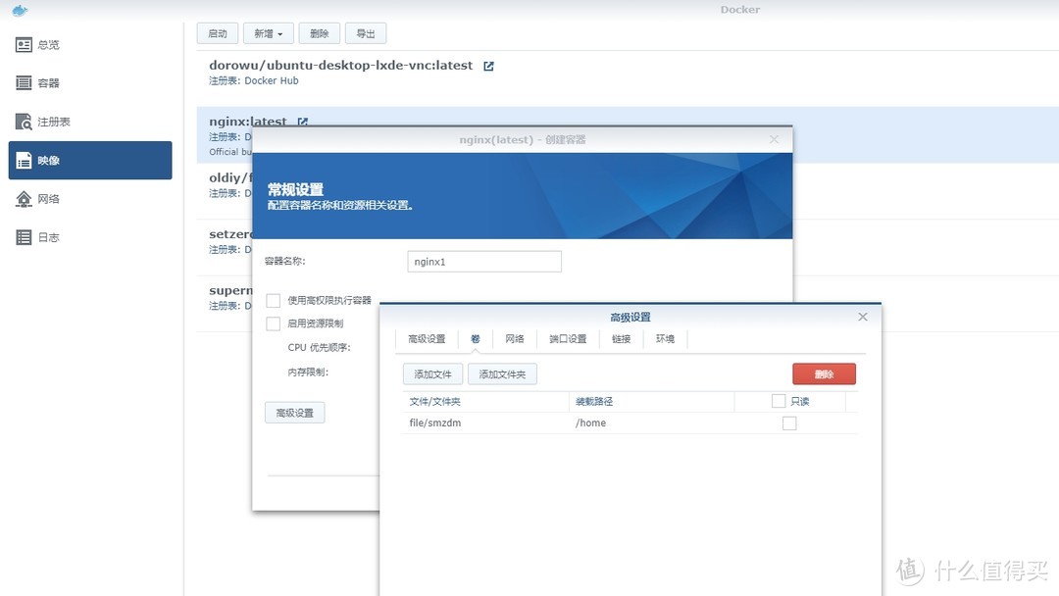The image size is (1059, 596).
Task: Click the 装载路径 column header
Action: (652, 402)
